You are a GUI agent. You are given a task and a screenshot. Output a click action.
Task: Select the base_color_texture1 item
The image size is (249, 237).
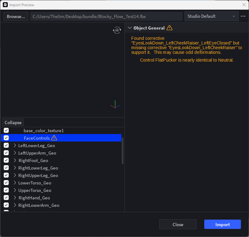point(43,131)
